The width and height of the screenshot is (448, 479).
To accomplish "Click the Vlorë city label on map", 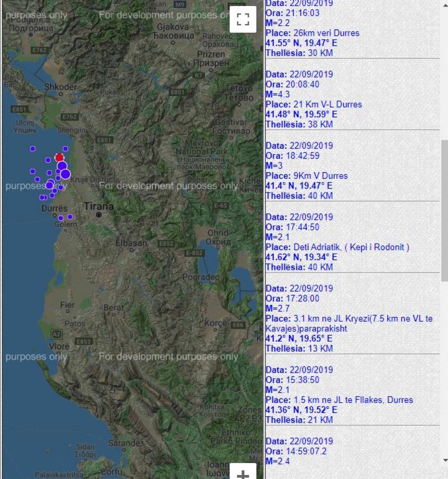I will click(59, 345).
